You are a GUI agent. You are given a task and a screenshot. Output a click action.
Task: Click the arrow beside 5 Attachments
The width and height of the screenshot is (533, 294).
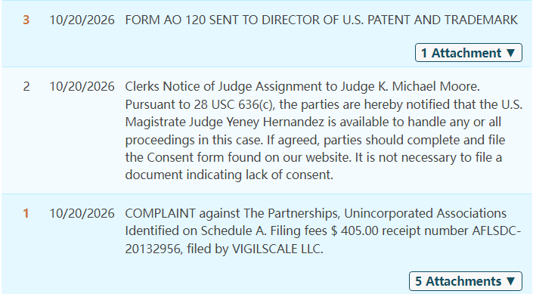[x=510, y=281]
